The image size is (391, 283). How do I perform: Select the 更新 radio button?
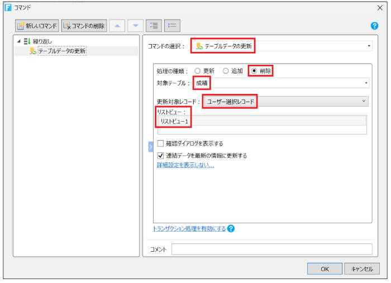[x=198, y=71]
